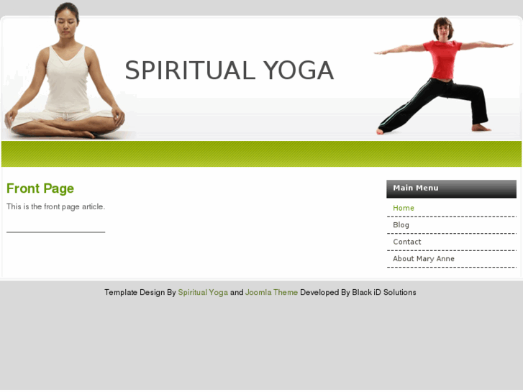Click the green striped banner bar
This screenshot has height=392, width=523.
(x=261, y=154)
